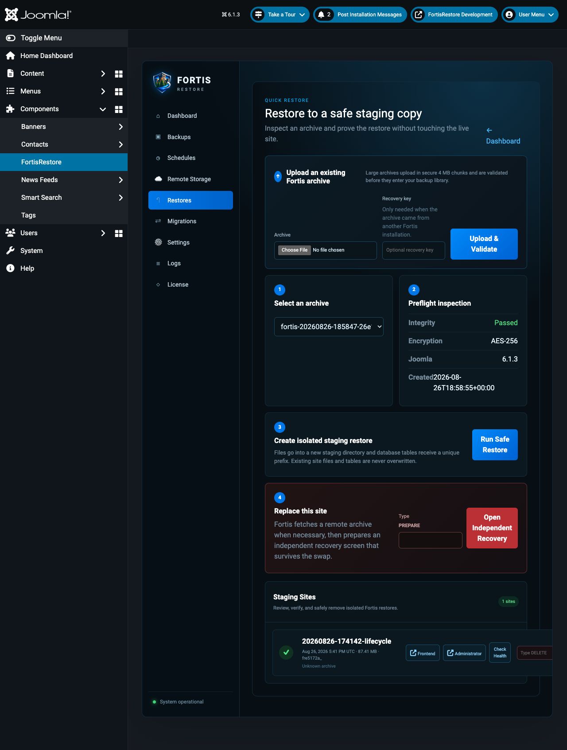Viewport: 567px width, 750px height.
Task: Click the Backups icon in Fortis sidebar
Action: [x=158, y=137]
